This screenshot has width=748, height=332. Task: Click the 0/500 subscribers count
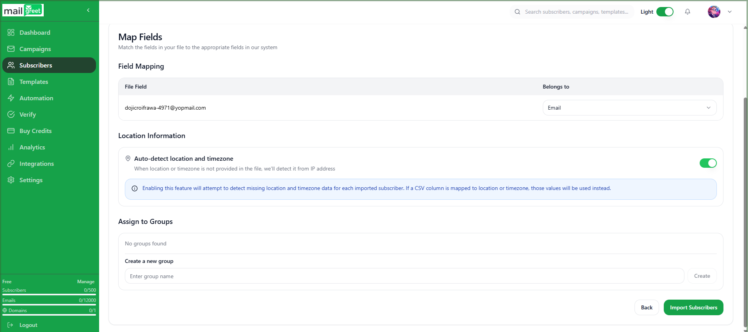point(90,290)
